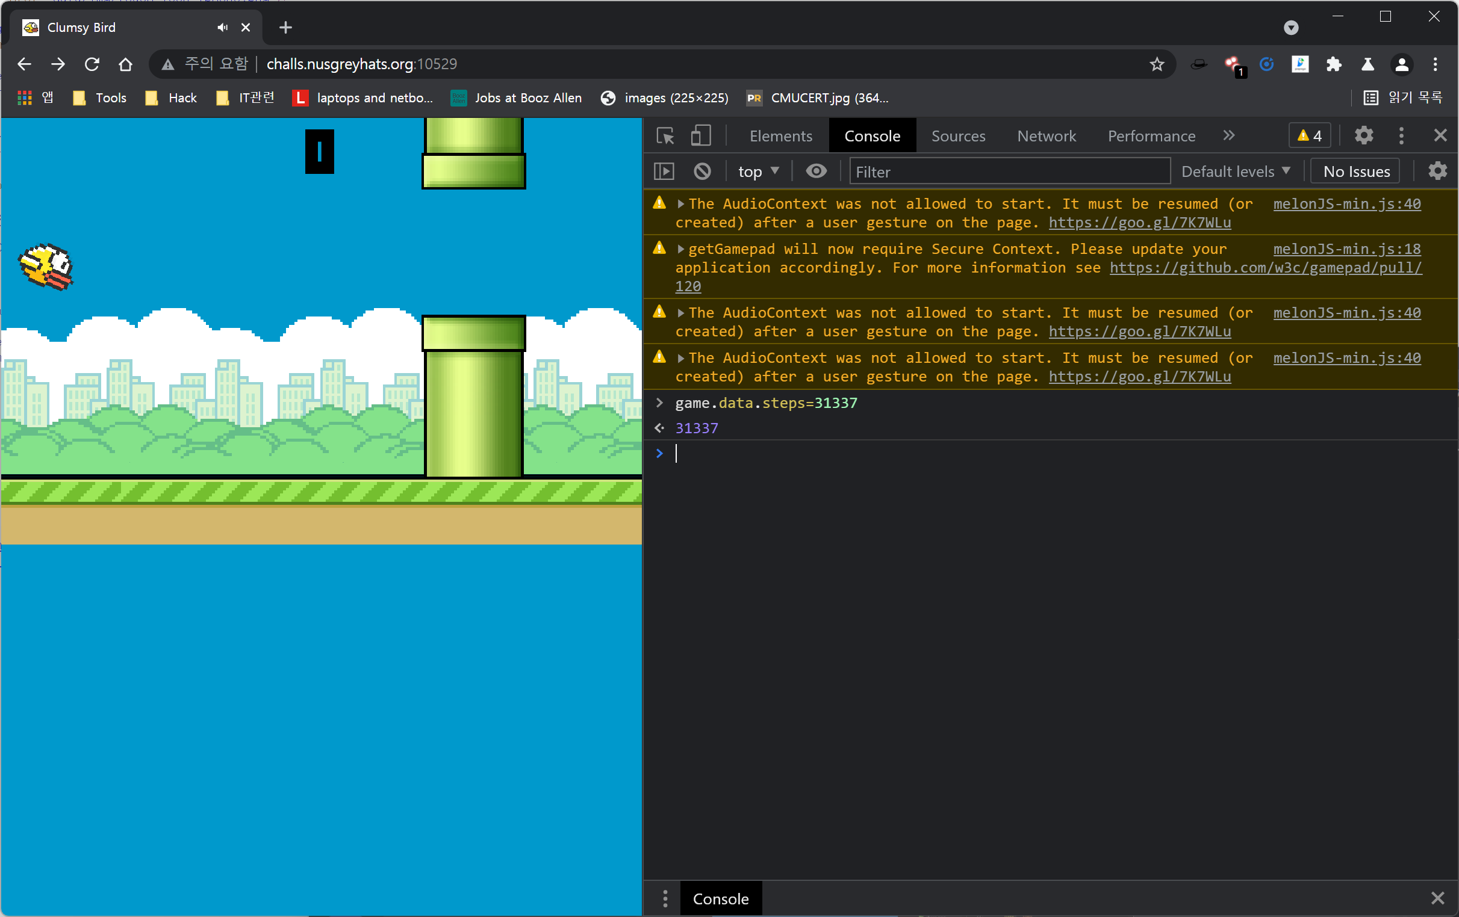Click the live expression eye icon
Viewport: 1459px width, 917px height.
(x=815, y=171)
